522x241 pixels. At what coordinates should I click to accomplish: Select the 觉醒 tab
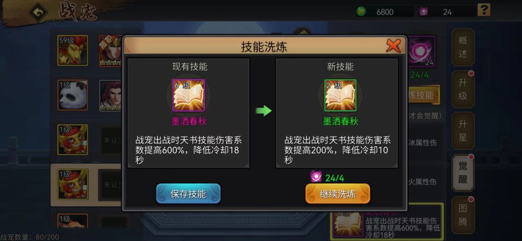[463, 172]
